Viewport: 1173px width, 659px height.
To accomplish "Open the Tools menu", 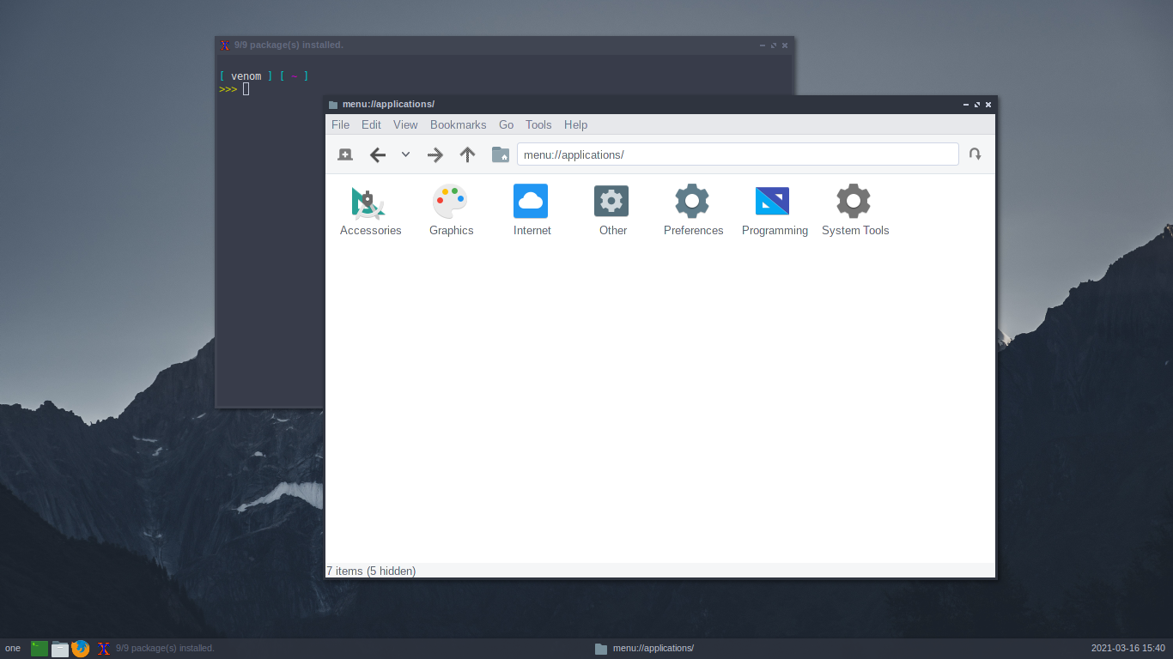I will 538,124.
